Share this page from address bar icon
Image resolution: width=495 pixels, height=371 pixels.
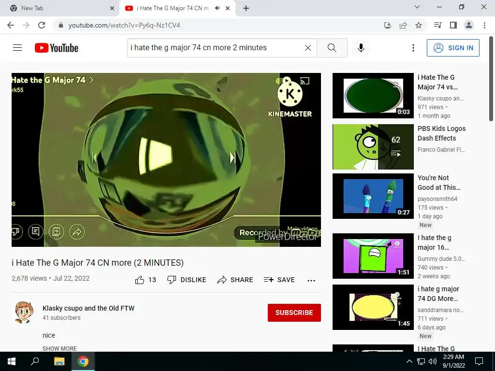pyautogui.click(x=403, y=25)
